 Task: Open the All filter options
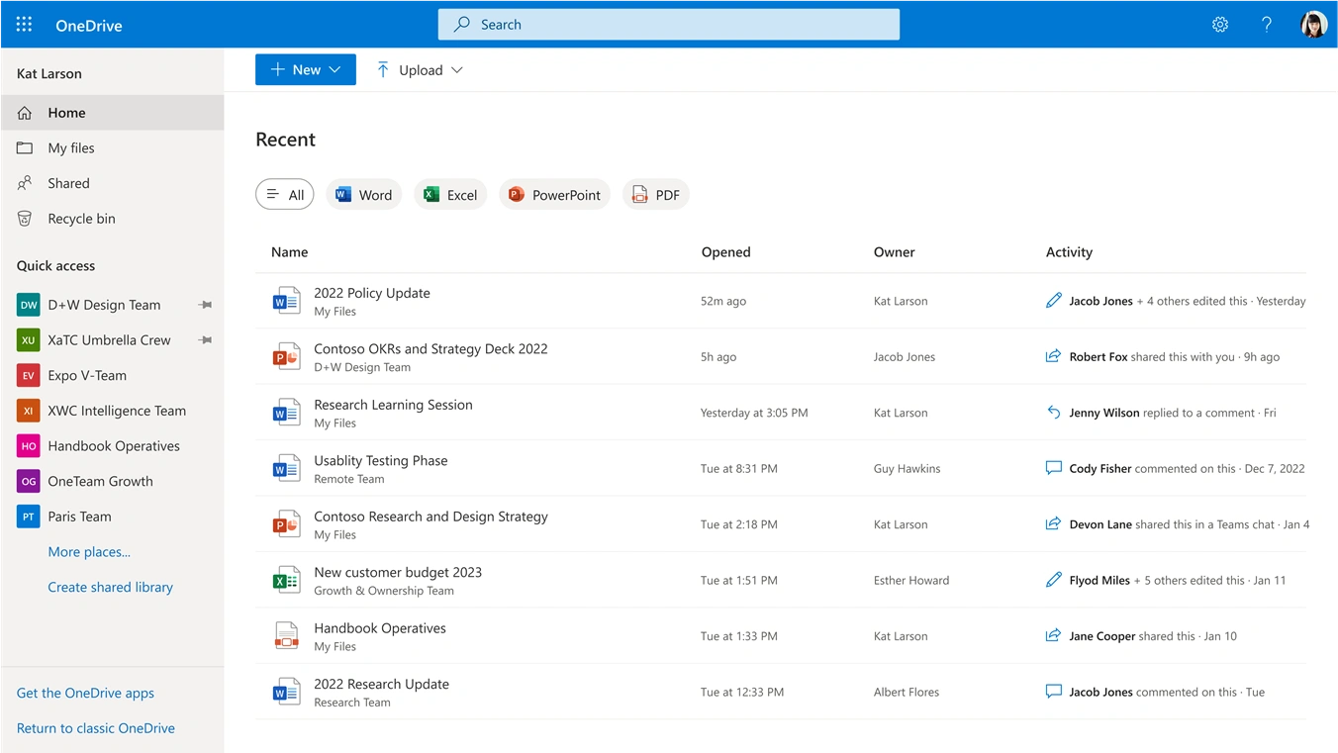pyautogui.click(x=284, y=194)
